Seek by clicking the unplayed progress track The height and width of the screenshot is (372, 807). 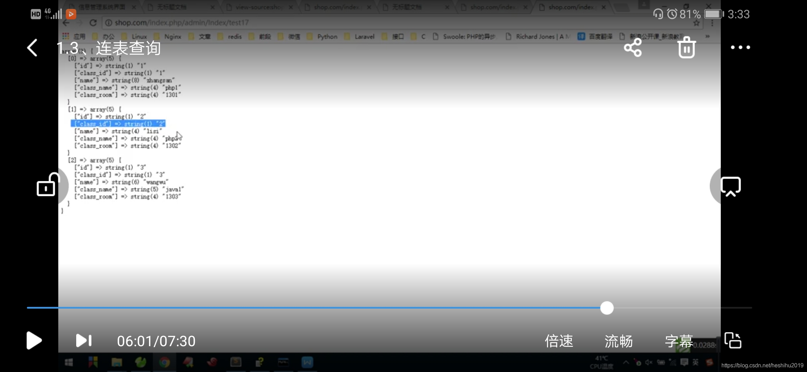point(683,308)
